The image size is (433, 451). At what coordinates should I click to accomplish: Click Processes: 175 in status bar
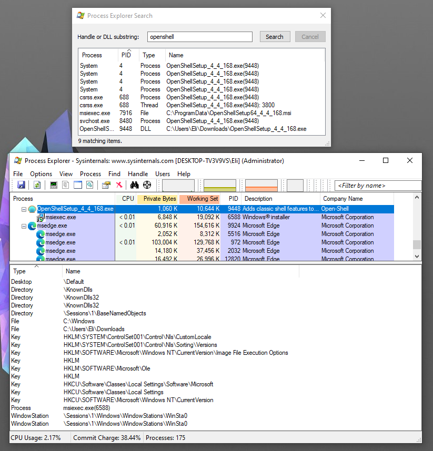click(166, 438)
